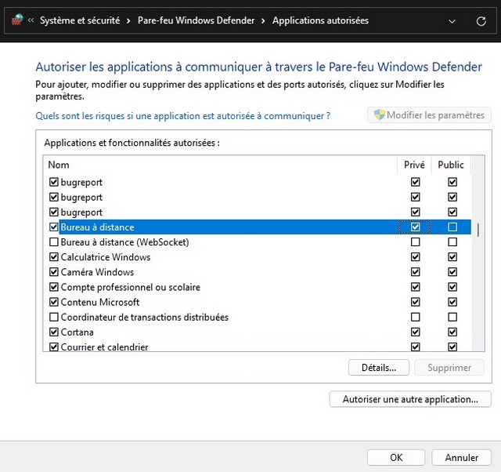Viewport: 501px width, 472px height.
Task: Uncheck Caméra Windows name checkbox
Action: 54,272
